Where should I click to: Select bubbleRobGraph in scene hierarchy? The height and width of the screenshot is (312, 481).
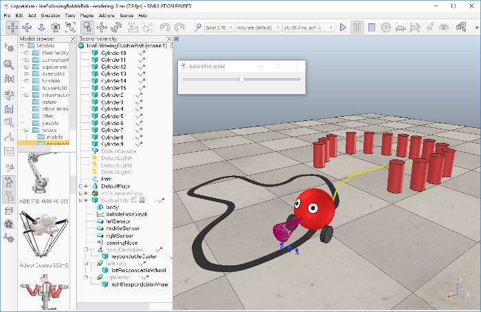click(x=126, y=214)
